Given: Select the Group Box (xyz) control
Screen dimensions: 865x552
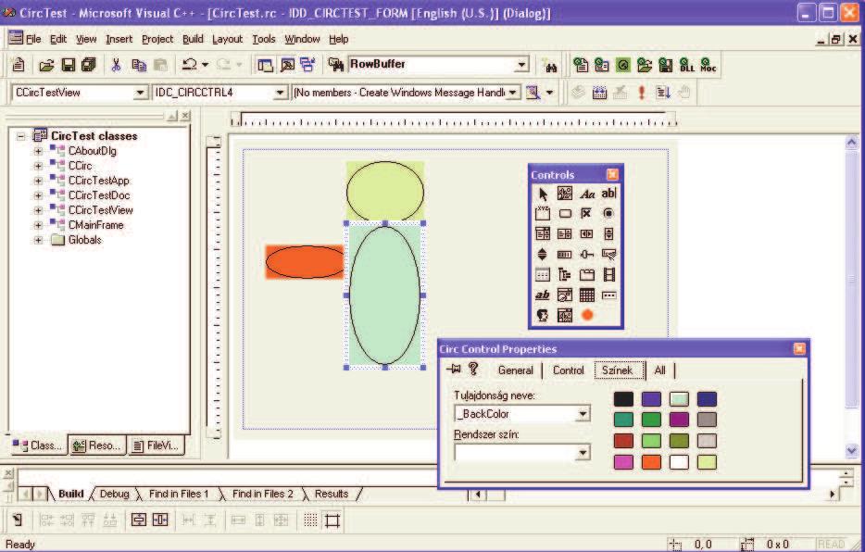Looking at the screenshot, I should [x=543, y=214].
